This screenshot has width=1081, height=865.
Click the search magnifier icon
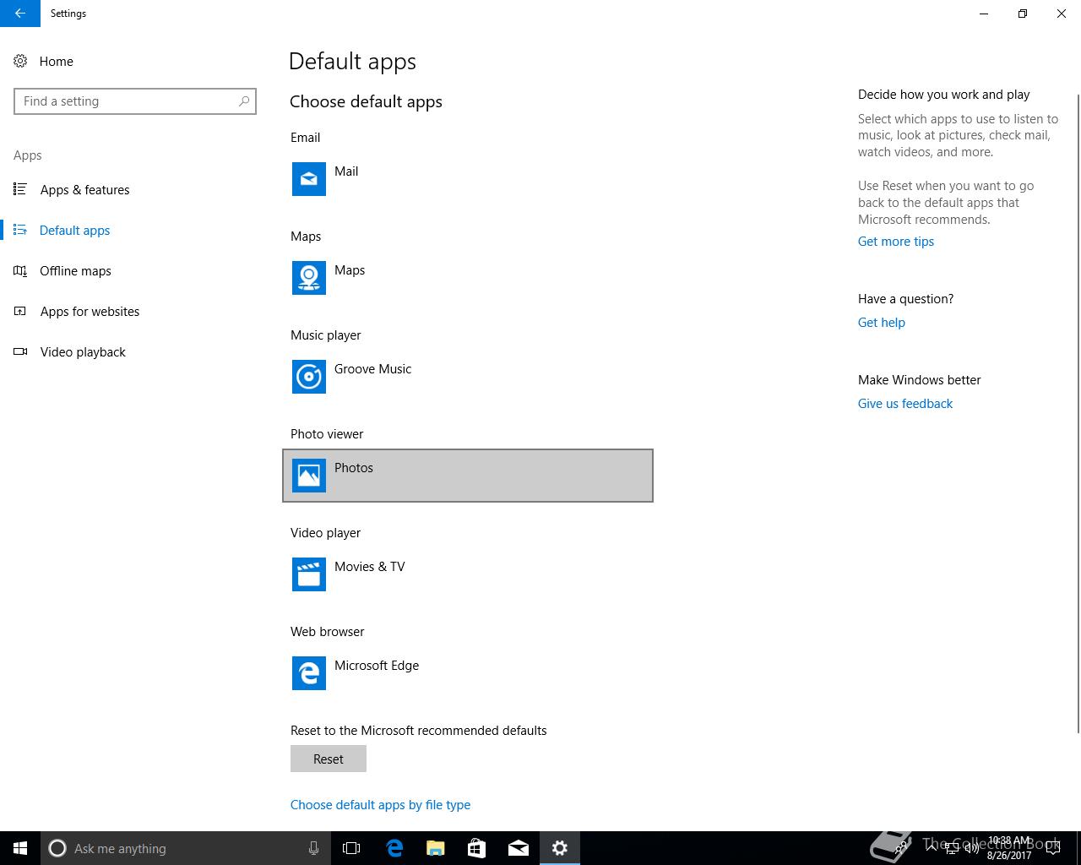pos(244,101)
